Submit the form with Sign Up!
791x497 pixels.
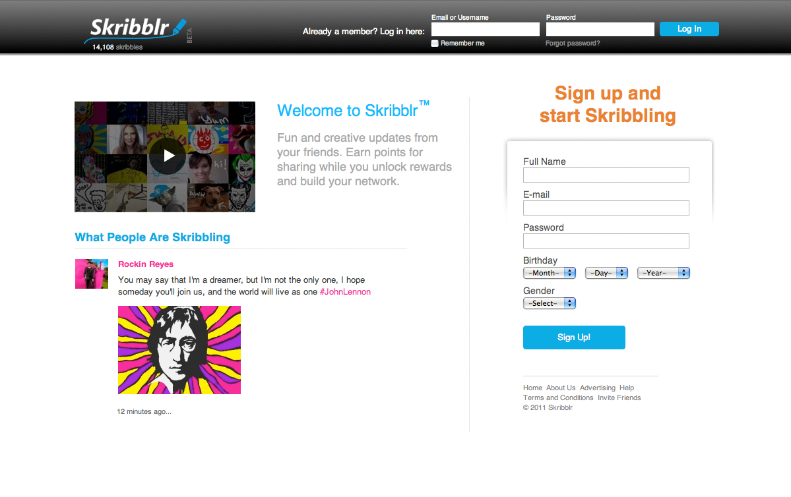574,337
